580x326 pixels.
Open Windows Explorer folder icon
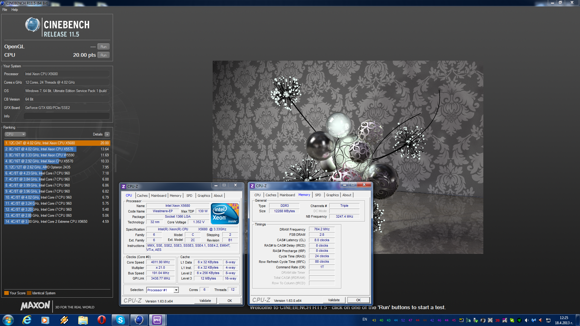tap(83, 320)
